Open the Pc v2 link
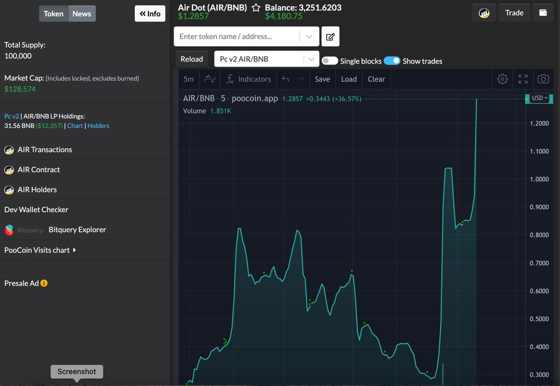The height and width of the screenshot is (386, 560). point(12,116)
